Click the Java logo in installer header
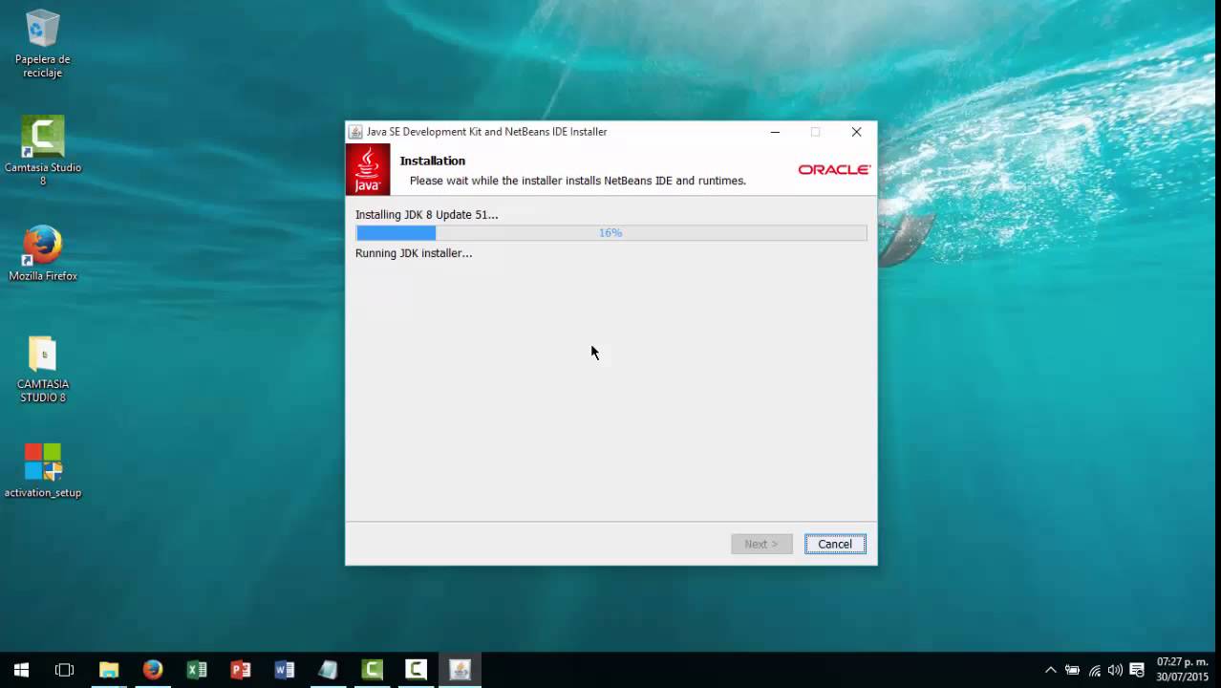The image size is (1221, 688). (368, 169)
